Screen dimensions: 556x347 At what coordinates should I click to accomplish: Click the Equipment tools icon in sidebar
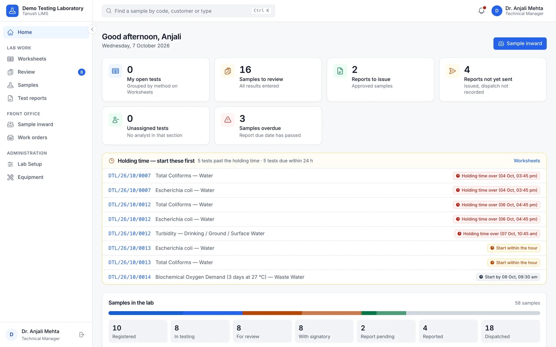pyautogui.click(x=10, y=177)
